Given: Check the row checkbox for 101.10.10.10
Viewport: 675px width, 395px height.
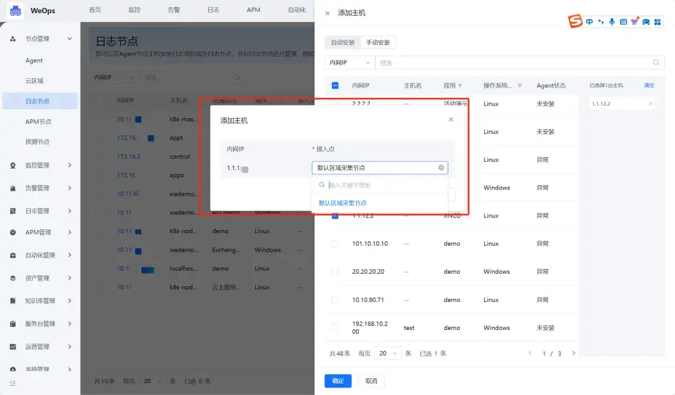Looking at the screenshot, I should [335, 244].
